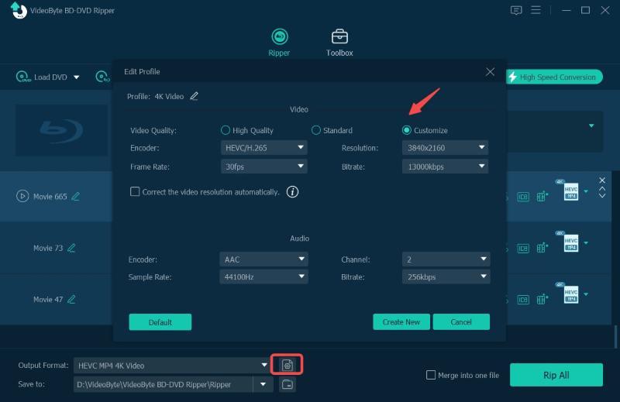
Task: Click the VideoByte logo icon
Action: coord(18,10)
